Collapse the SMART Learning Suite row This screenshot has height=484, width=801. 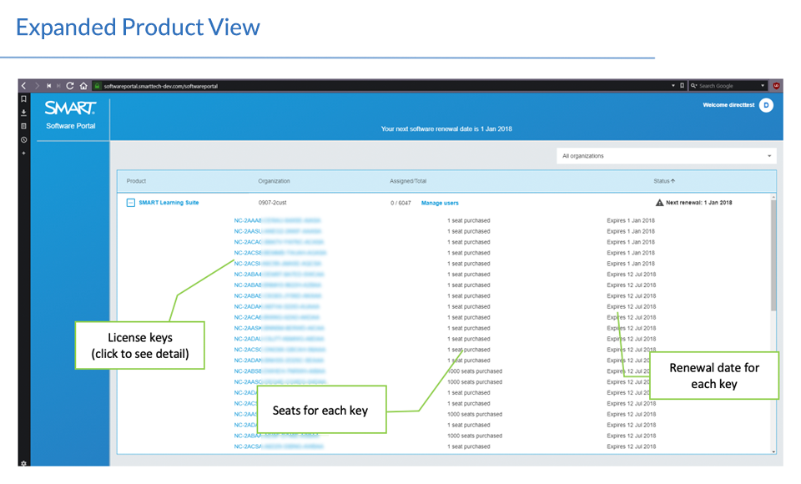click(x=131, y=203)
